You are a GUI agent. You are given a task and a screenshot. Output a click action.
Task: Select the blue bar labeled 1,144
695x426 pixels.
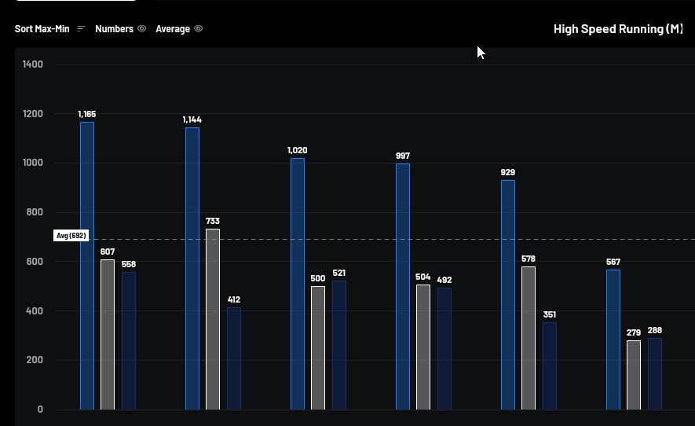[192, 269]
